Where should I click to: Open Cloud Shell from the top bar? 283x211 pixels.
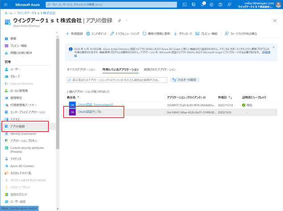pyautogui.click(x=185, y=5)
